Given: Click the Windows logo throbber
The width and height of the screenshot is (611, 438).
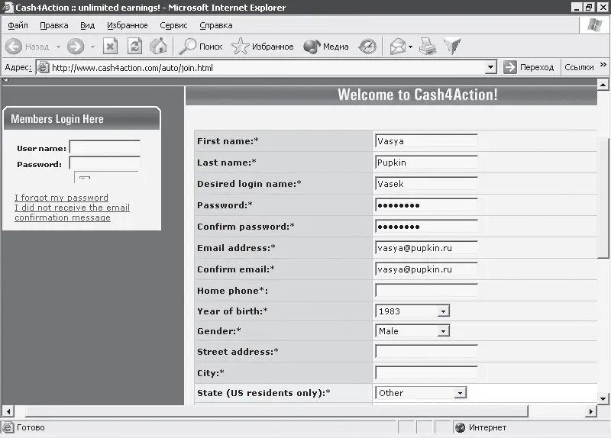Looking at the screenshot, I should pyautogui.click(x=595, y=25).
